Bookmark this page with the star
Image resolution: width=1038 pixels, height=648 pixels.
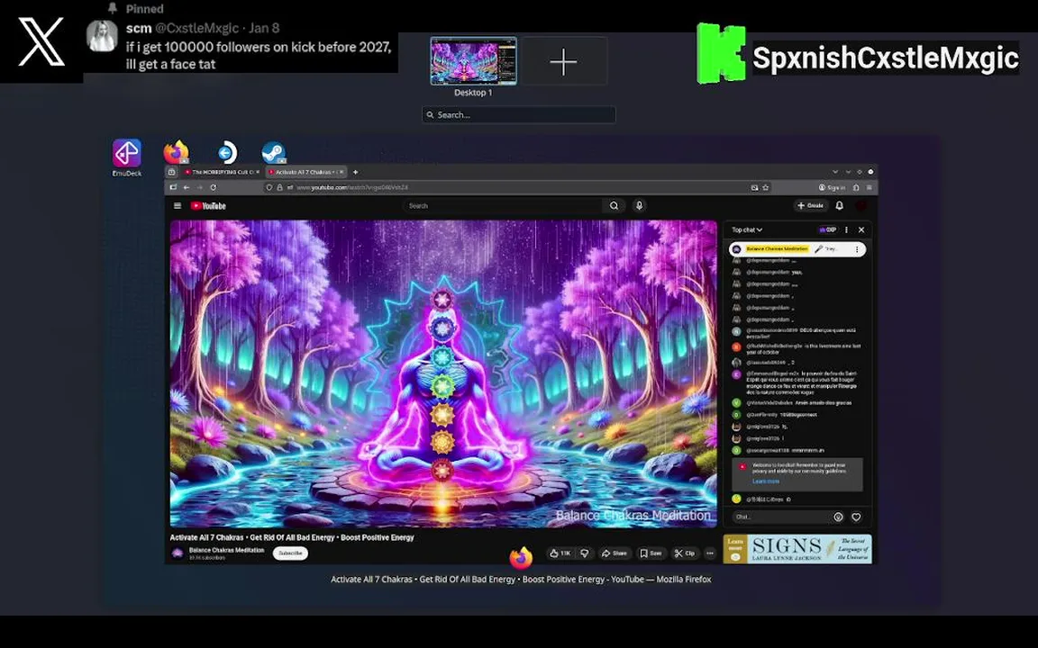(x=766, y=188)
